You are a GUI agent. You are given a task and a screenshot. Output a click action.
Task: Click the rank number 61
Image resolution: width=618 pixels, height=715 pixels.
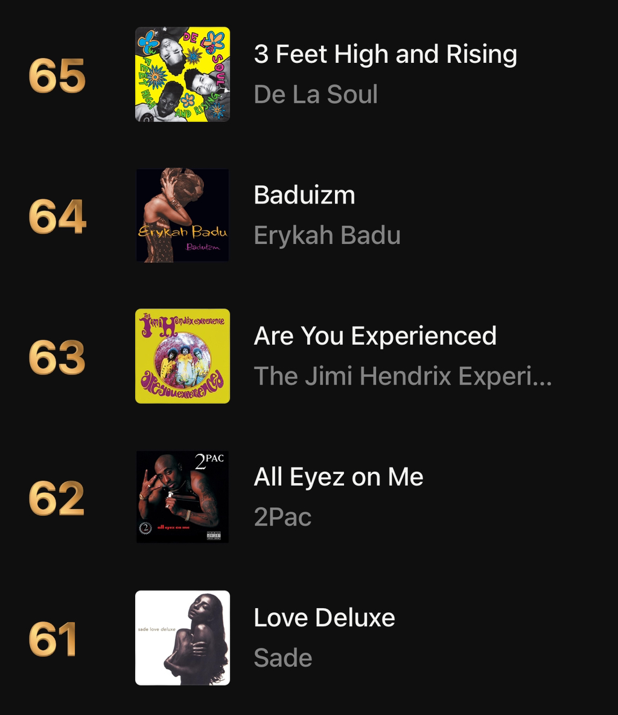52,640
